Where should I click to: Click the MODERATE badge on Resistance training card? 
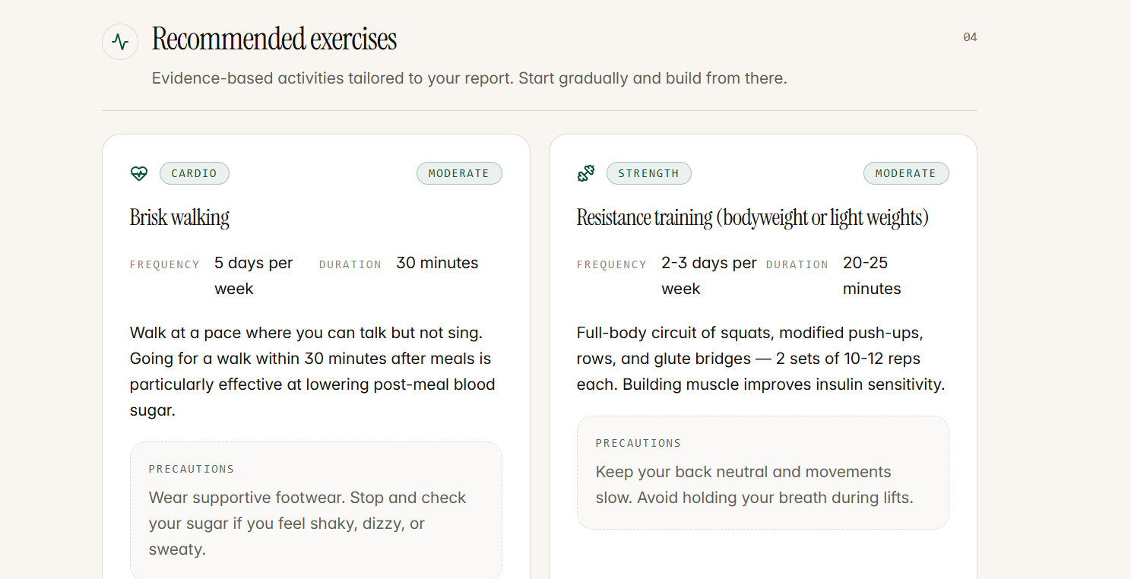pyautogui.click(x=906, y=173)
